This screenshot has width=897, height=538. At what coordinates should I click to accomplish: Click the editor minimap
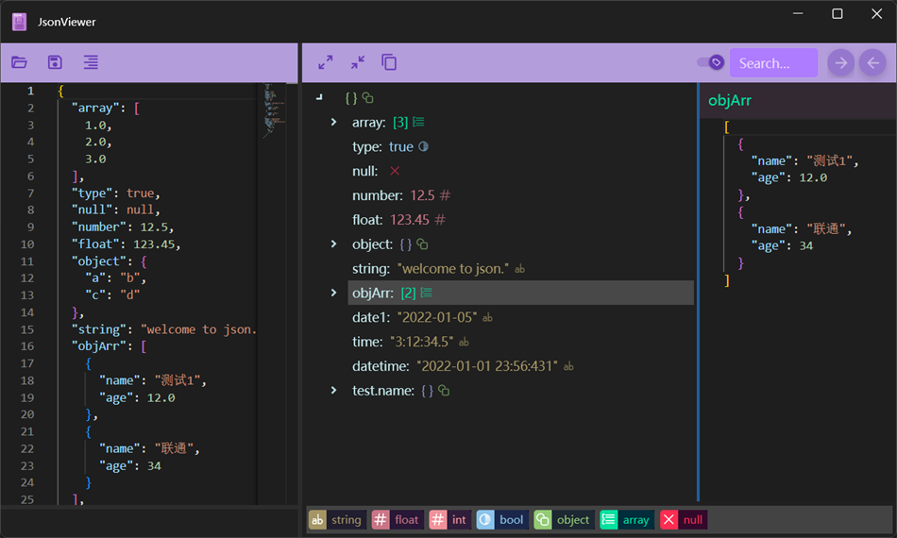(x=275, y=111)
